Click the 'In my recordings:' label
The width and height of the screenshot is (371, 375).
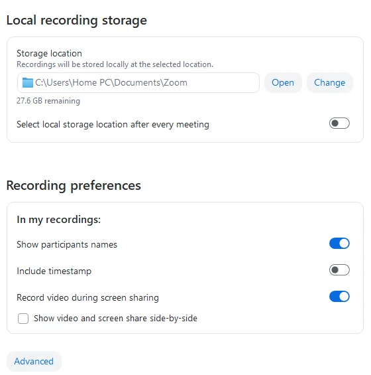(59, 220)
